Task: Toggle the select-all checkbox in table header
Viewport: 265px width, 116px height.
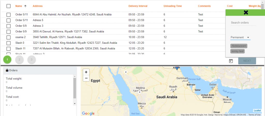Action: 9,6
